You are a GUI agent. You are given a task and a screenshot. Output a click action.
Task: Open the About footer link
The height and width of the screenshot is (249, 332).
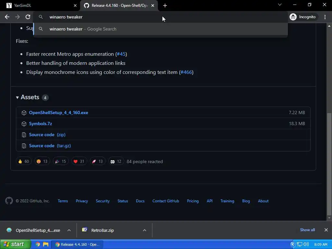tap(263, 201)
